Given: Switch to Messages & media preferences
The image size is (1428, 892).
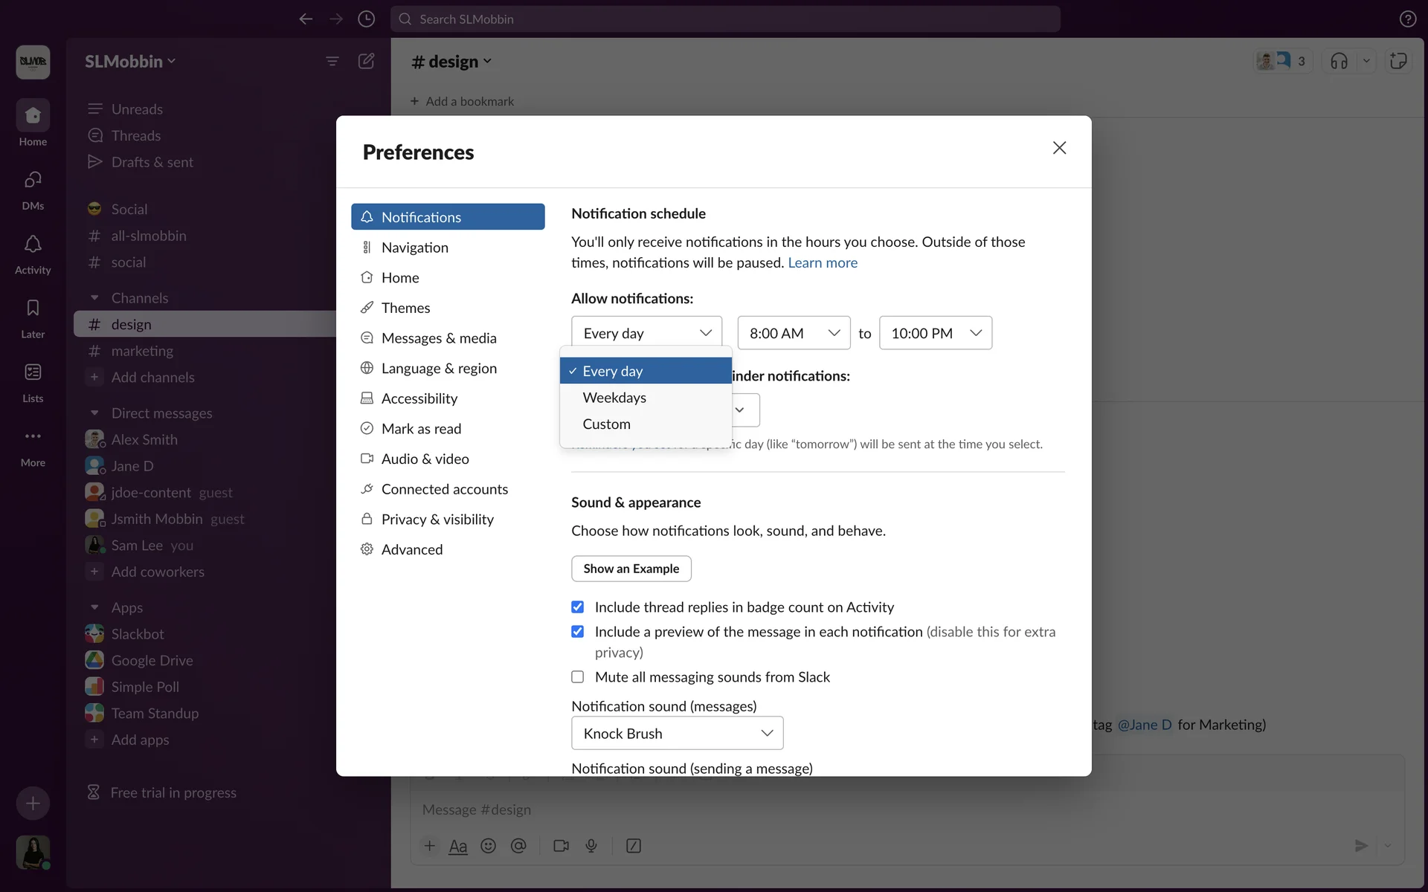Looking at the screenshot, I should pyautogui.click(x=438, y=338).
